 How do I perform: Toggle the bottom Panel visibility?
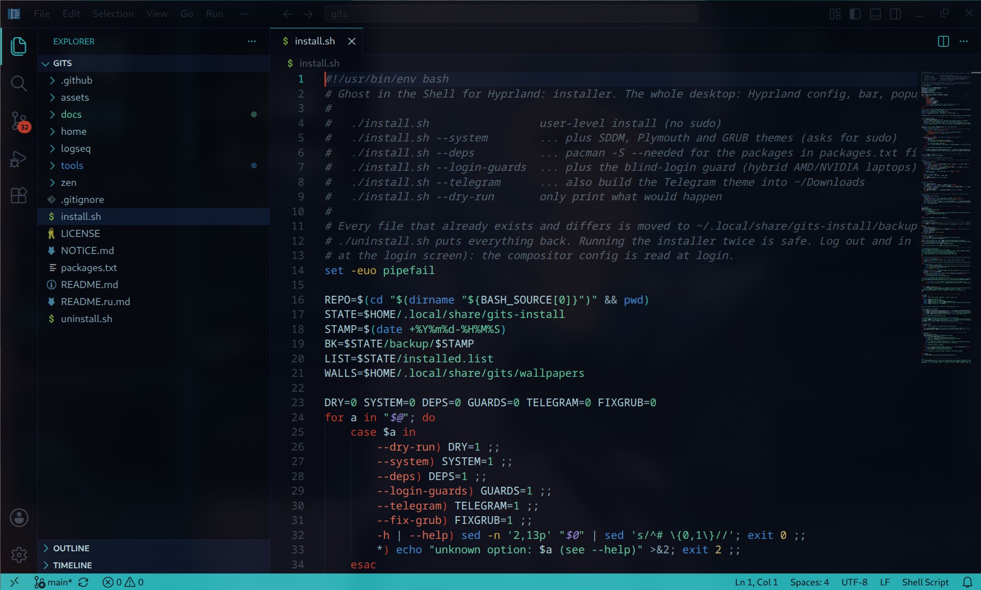tap(875, 14)
